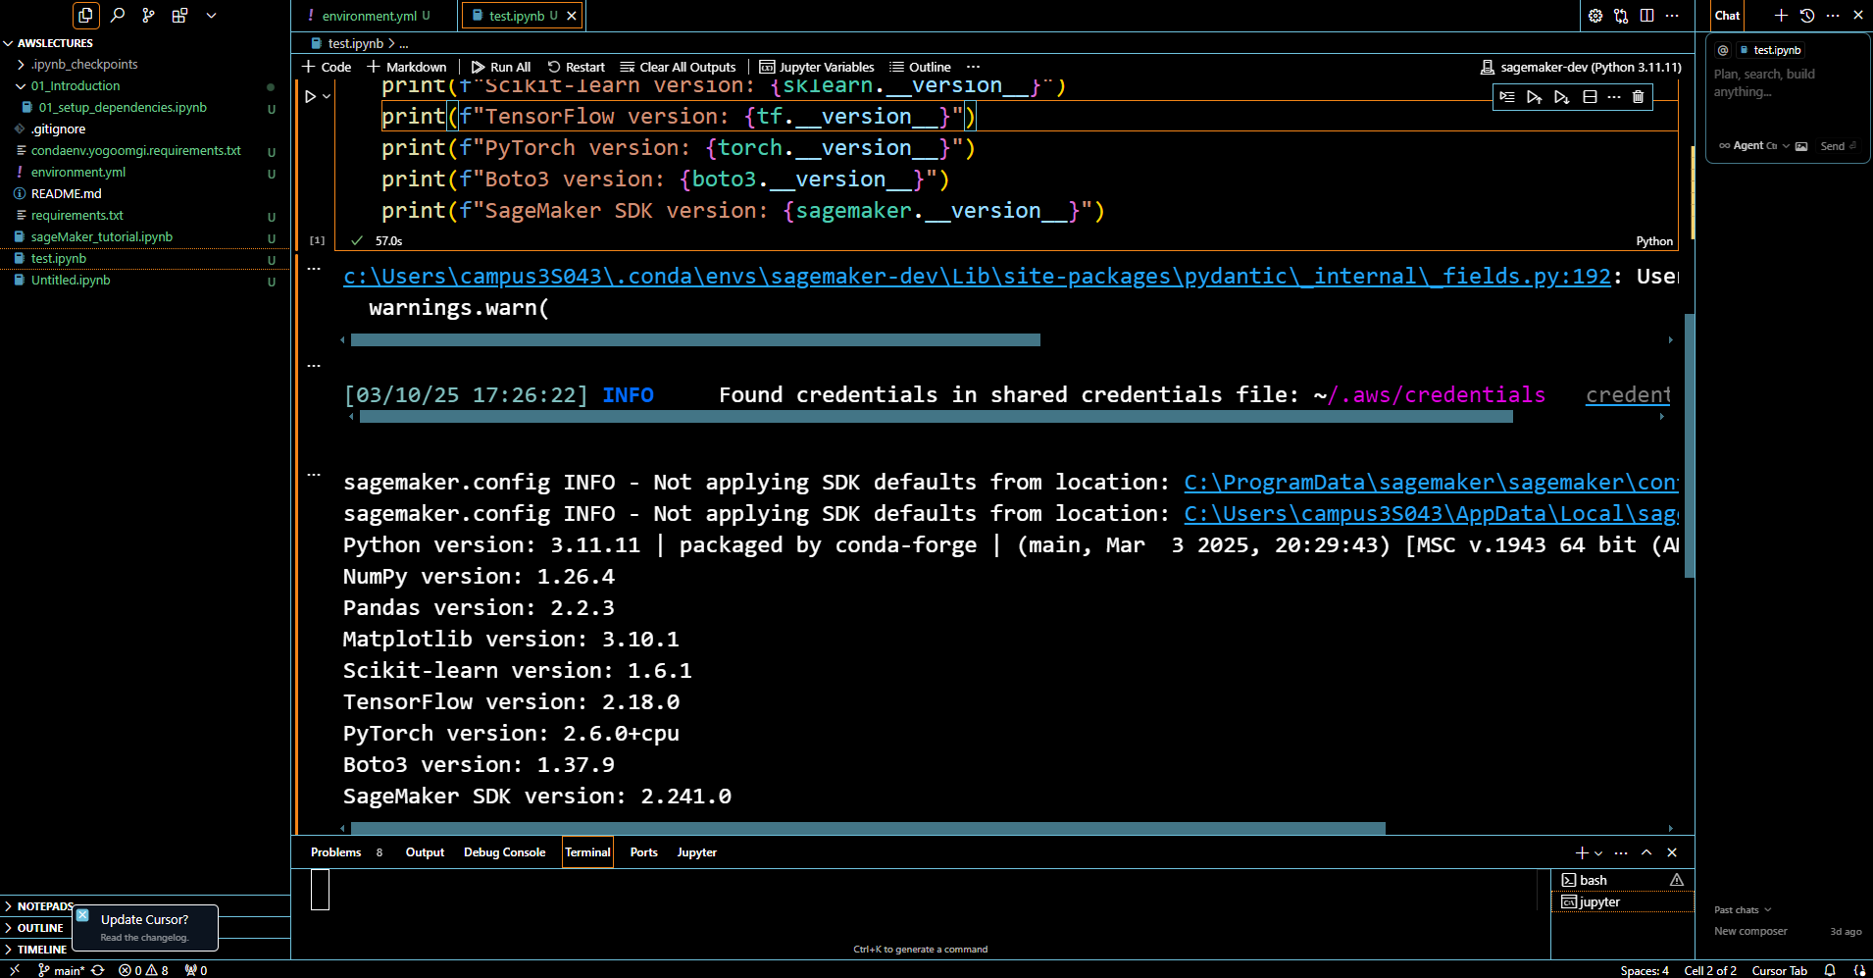Click Spaces: 4 indentation setting
The image size is (1873, 978).
click(x=1645, y=970)
